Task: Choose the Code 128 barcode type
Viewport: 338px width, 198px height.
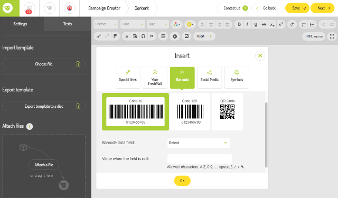Action: coord(190,111)
